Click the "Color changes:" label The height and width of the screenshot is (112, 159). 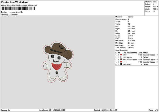pyautogui.click(x=121, y=19)
